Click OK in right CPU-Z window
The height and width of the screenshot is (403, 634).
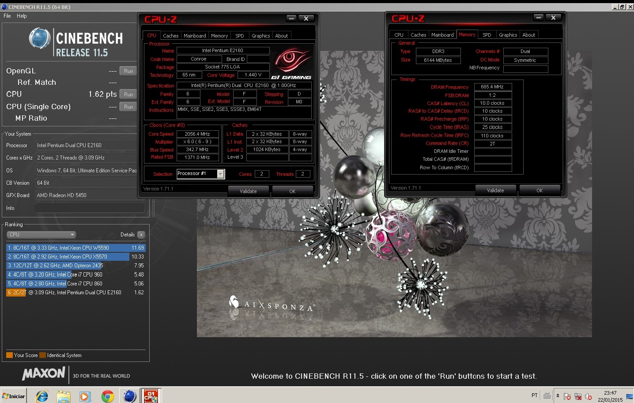point(540,190)
